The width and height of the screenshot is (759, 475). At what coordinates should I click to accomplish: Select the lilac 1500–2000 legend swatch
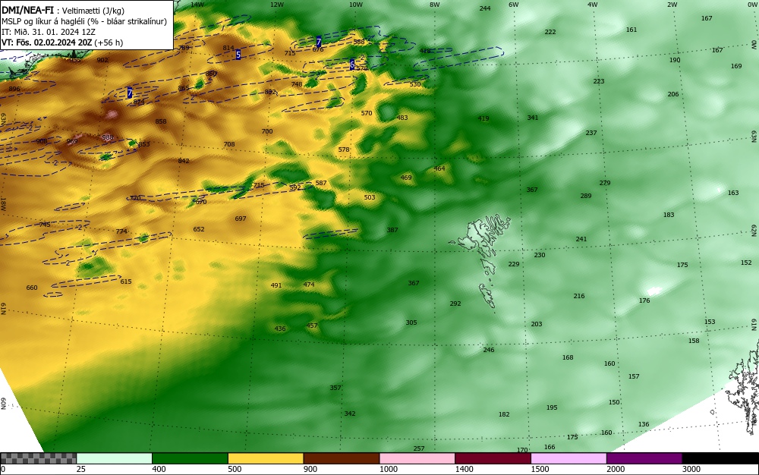(x=568, y=458)
